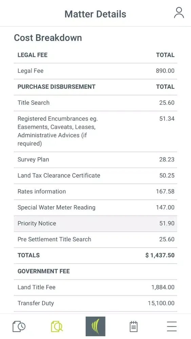The image size is (191, 339).
Task: Open the user profile icon
Action: point(179,13)
